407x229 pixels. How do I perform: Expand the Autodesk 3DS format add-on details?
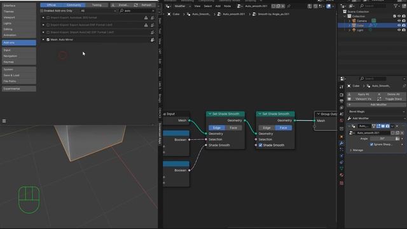[43, 18]
